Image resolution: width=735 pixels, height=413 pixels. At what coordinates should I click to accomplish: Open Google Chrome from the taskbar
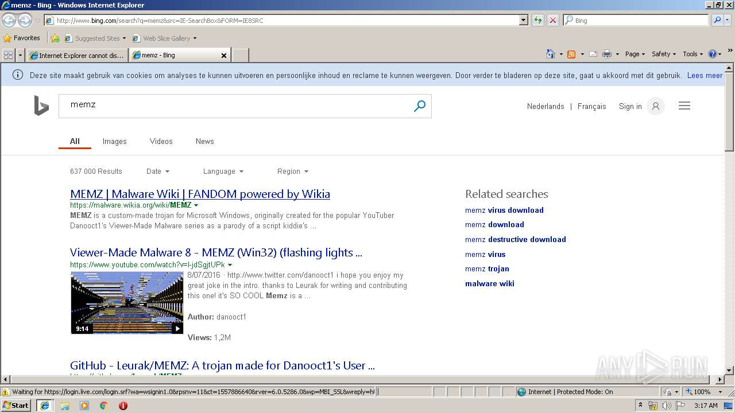(104, 406)
